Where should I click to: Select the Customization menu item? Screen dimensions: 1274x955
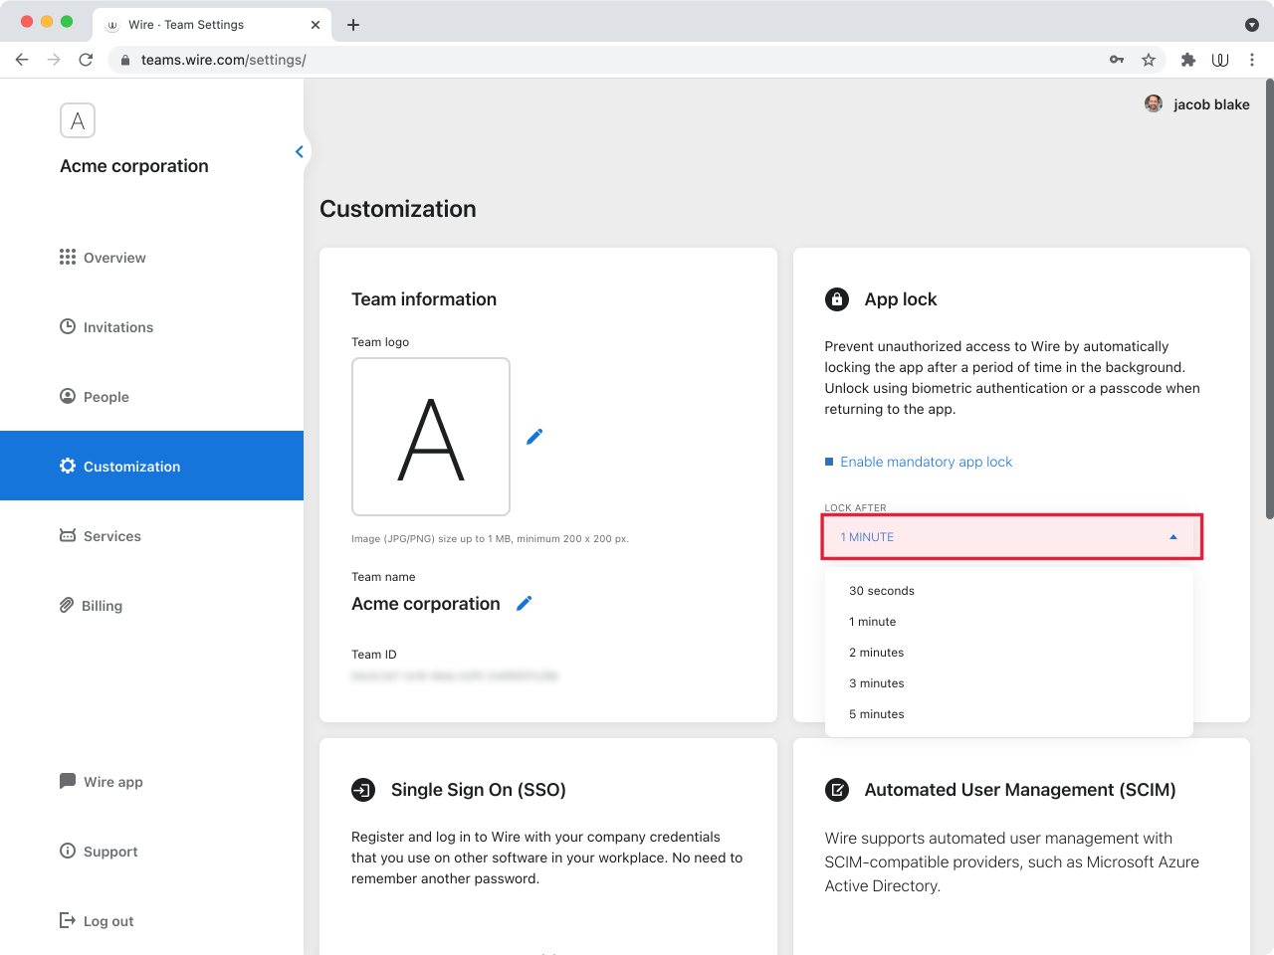click(x=151, y=466)
